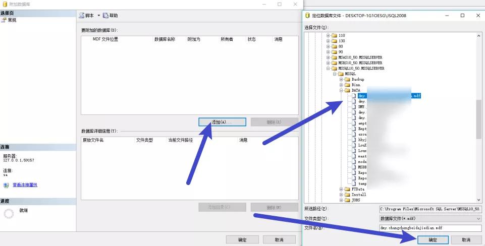The width and height of the screenshot is (485, 246).
Task: Expand the MSAS10_50.MSSQLSERVER folder node
Action: pos(328,57)
